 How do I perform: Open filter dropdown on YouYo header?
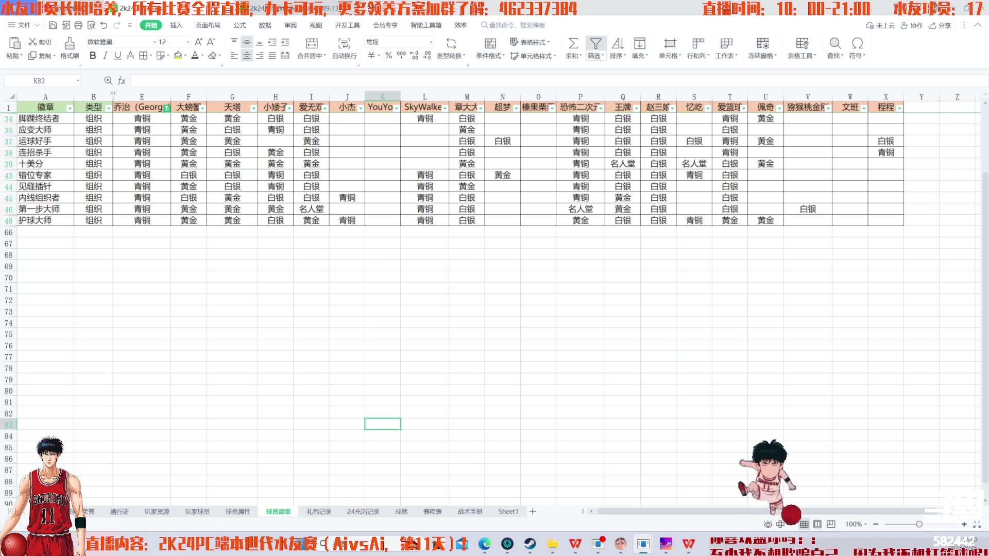pyautogui.click(x=396, y=108)
